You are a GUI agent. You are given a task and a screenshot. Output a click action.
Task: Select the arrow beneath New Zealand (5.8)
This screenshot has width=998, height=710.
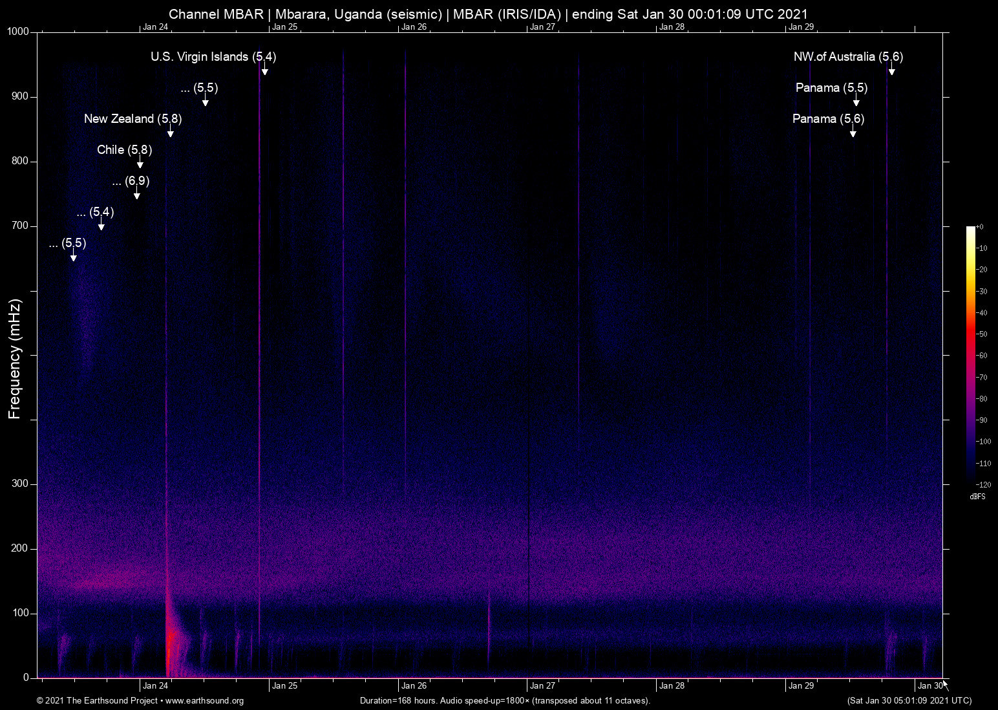point(171,132)
